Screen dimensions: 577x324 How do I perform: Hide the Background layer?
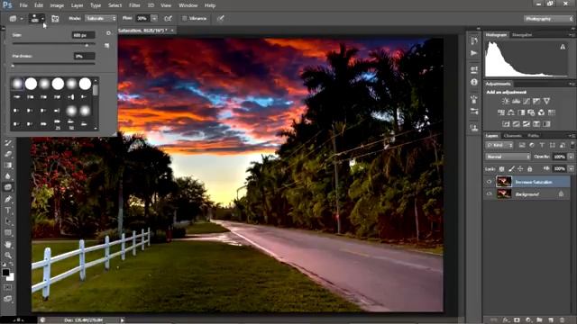point(489,194)
